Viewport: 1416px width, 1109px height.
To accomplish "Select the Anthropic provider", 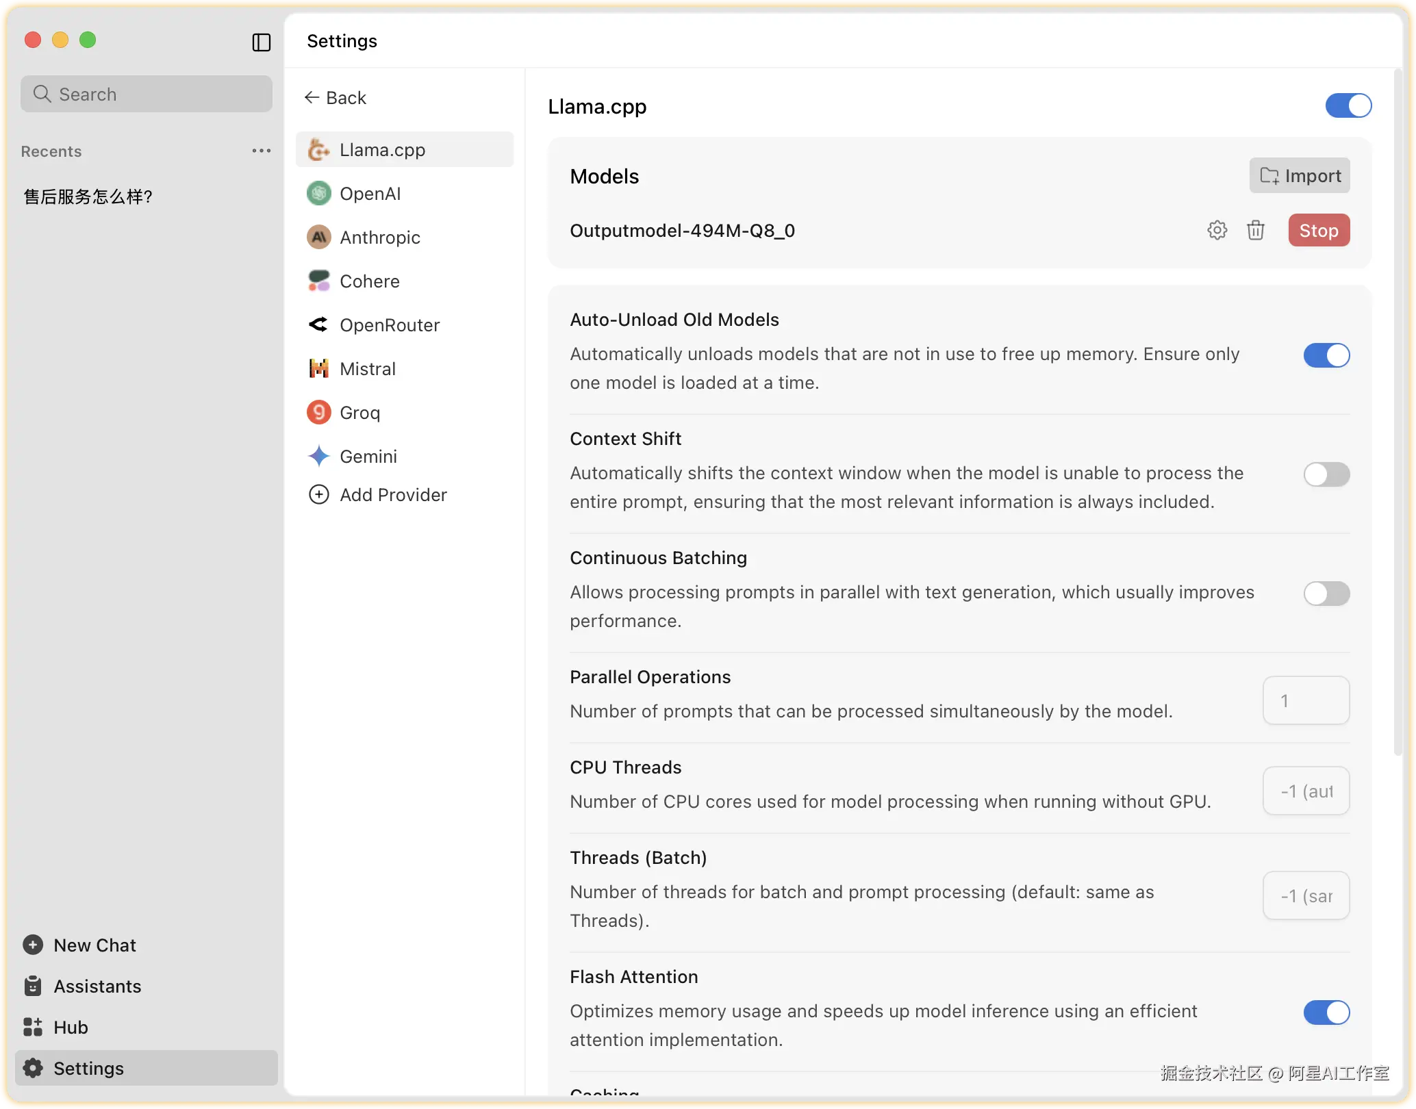I will (379, 238).
